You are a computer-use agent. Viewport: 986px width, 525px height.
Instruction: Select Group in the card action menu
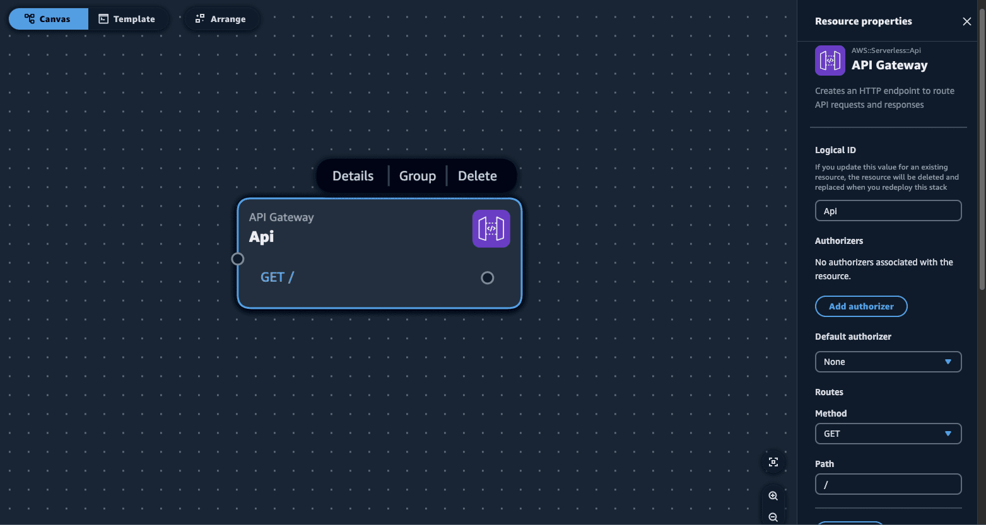pyautogui.click(x=418, y=176)
